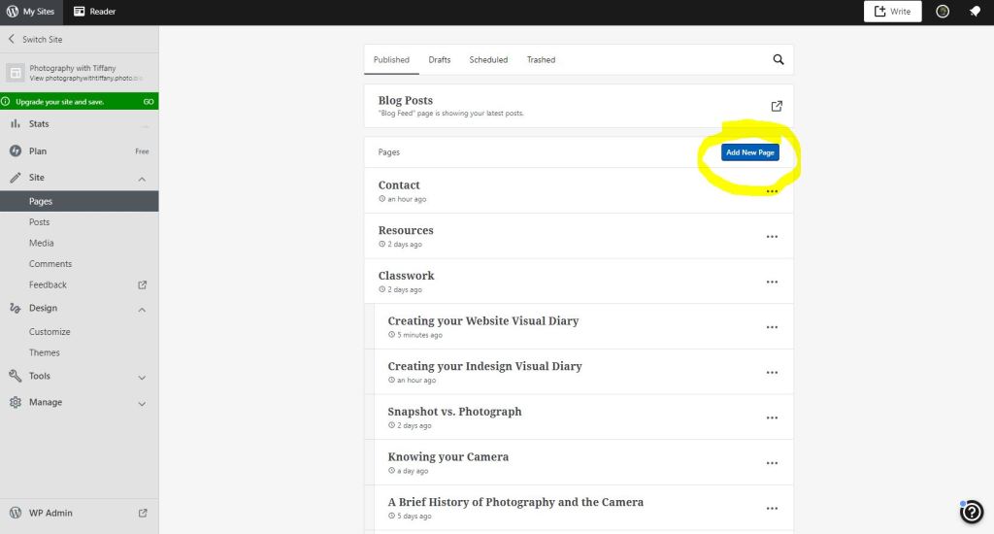Open ellipsis menu for Resources page
This screenshot has width=994, height=534.
[x=772, y=237]
